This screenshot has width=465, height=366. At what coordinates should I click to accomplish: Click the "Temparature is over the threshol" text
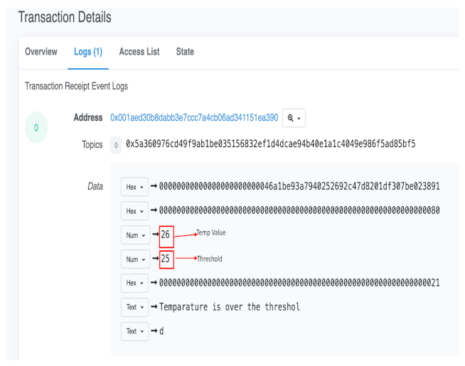tap(229, 307)
